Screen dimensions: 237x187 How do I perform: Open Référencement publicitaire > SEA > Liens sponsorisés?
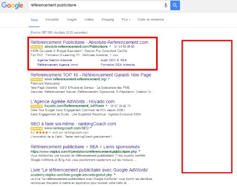[x=85, y=147]
